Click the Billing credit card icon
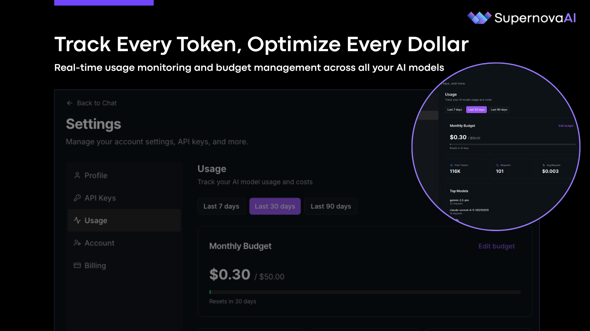This screenshot has height=331, width=590. tap(77, 265)
